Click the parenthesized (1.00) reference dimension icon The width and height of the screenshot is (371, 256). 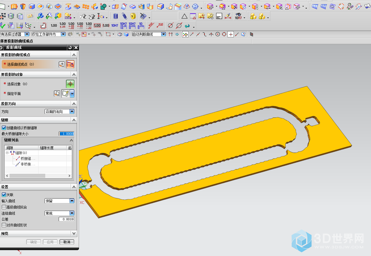[106, 26]
